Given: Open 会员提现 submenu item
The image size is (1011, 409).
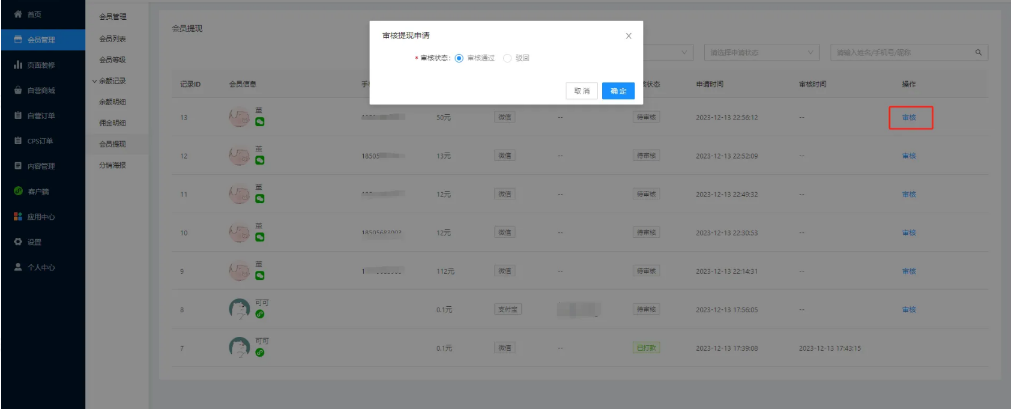Looking at the screenshot, I should [112, 144].
